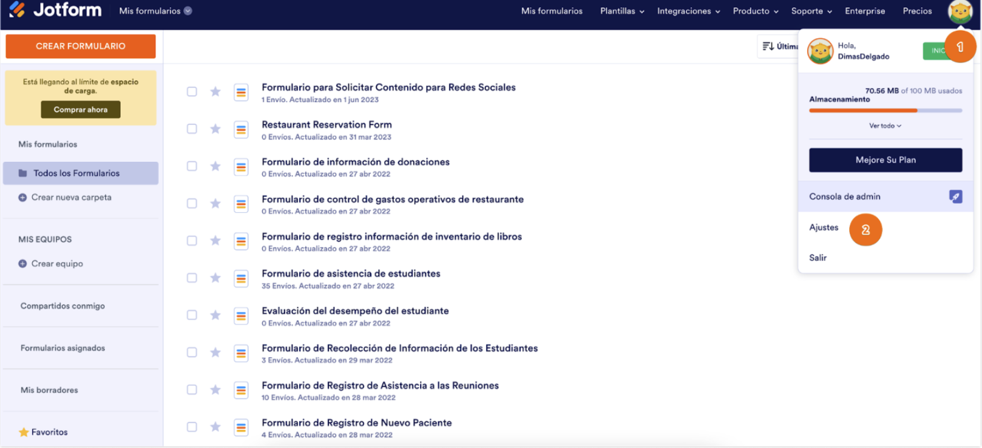Choose Salir to log out

818,258
